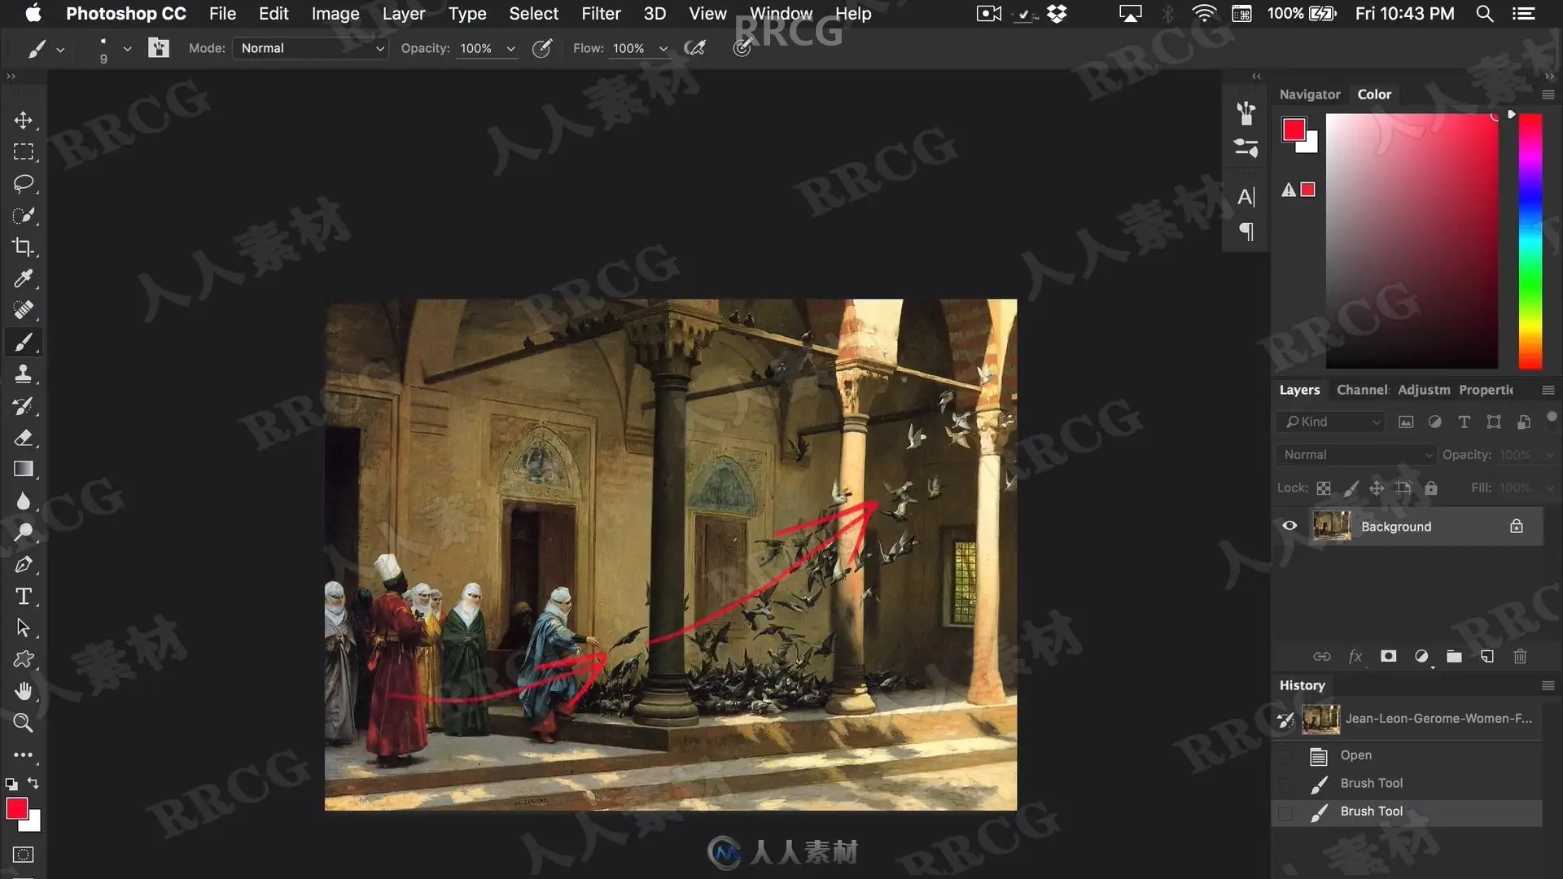Open the Color panel options menu
The height and width of the screenshot is (879, 1563).
pos(1548,94)
